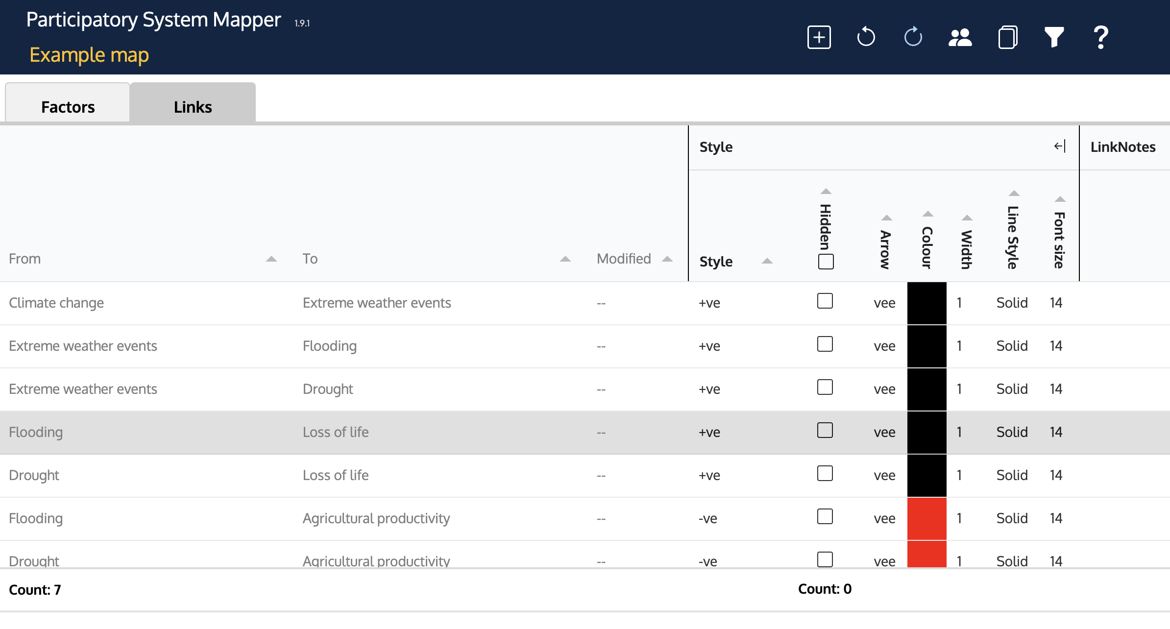This screenshot has height=629, width=1170.
Task: Click the add new factor icon
Action: (819, 36)
